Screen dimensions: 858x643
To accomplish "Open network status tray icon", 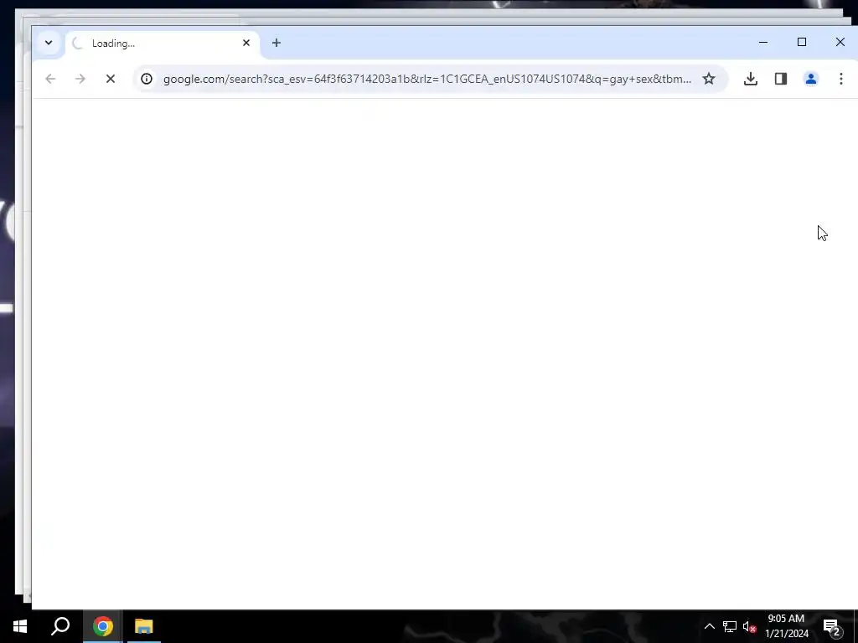I will click(730, 626).
